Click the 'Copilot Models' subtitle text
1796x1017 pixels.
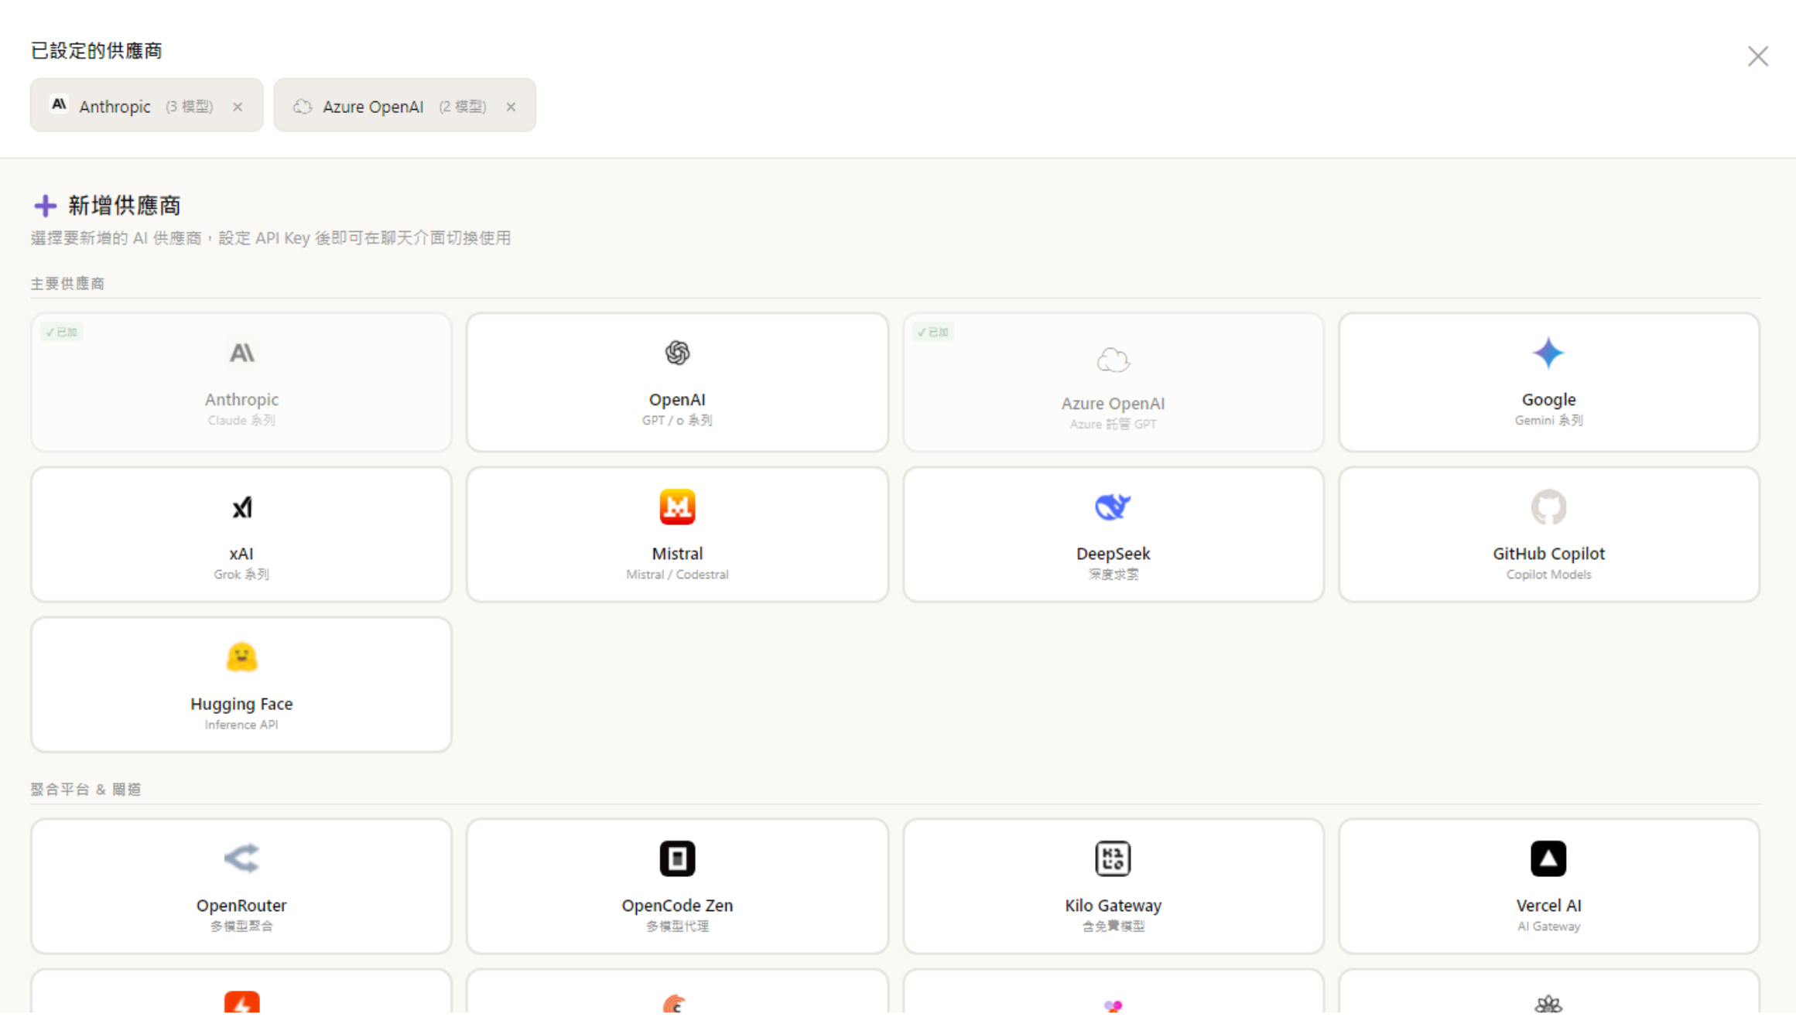(1548, 574)
